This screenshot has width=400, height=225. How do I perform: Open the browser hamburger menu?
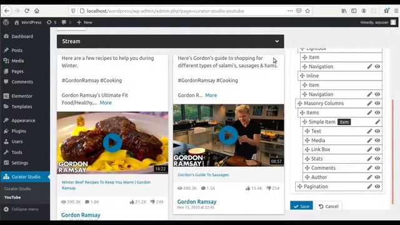coord(396,11)
